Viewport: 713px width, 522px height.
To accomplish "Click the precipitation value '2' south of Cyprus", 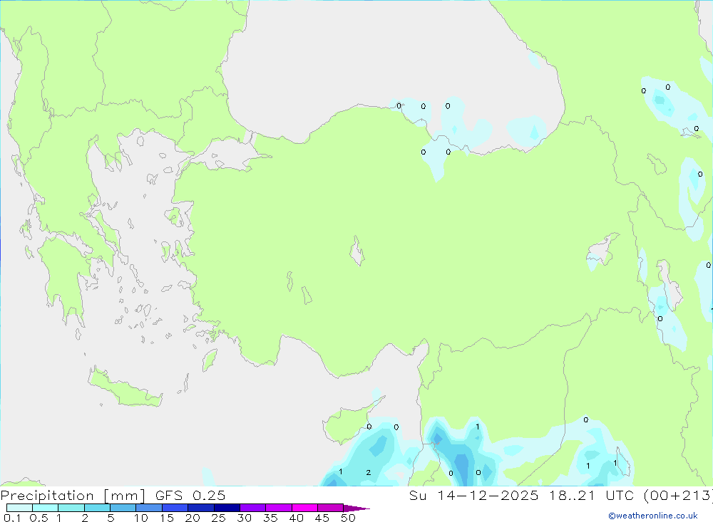I will pyautogui.click(x=369, y=472).
